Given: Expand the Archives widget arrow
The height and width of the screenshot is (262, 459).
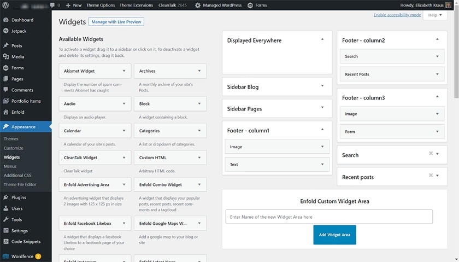Looking at the screenshot, I should coord(199,71).
